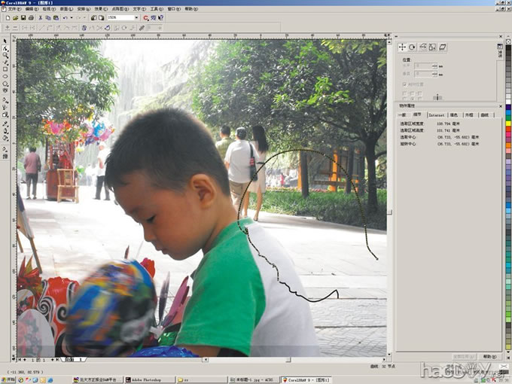The width and height of the screenshot is (512, 384).
Task: Click the top-left anchor point checkbox
Action: coord(404,93)
